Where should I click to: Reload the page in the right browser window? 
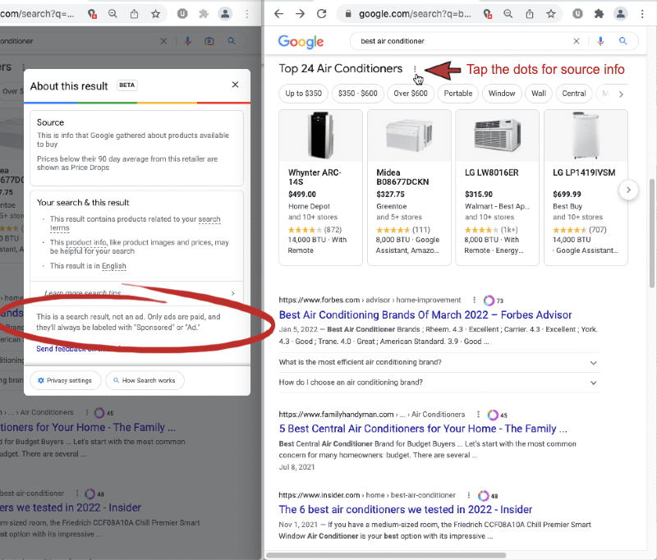pos(321,14)
